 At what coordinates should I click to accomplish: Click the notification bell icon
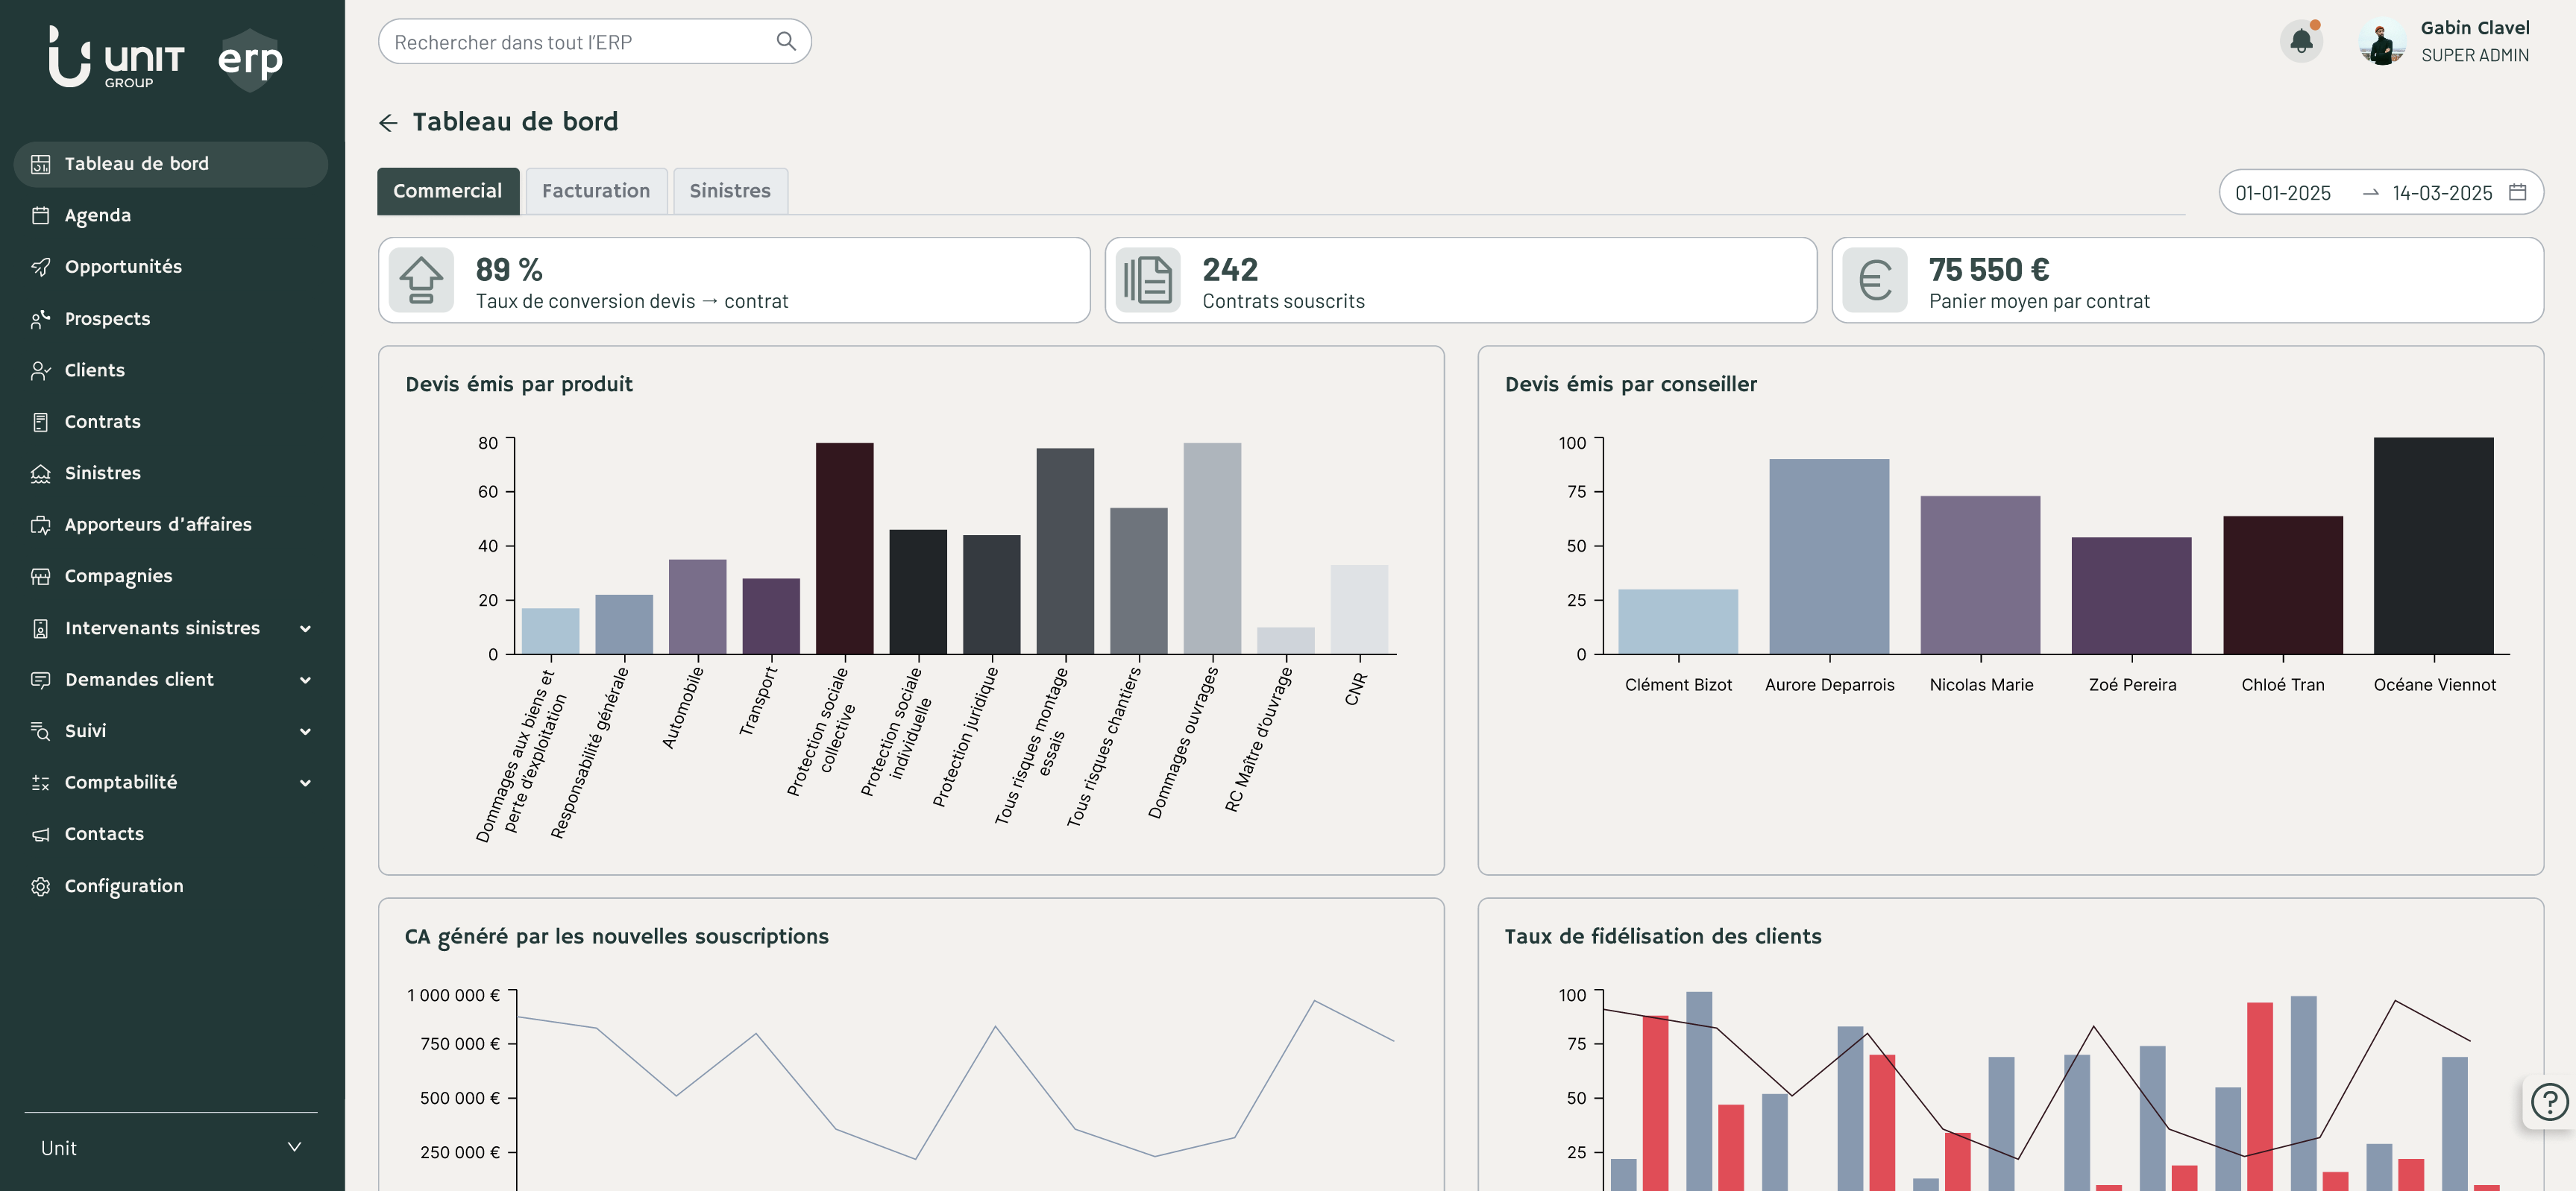click(x=2301, y=42)
